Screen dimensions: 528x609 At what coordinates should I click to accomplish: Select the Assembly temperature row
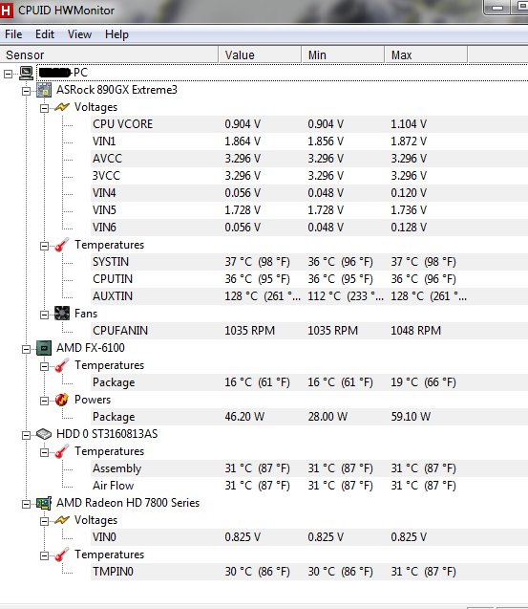click(x=309, y=468)
